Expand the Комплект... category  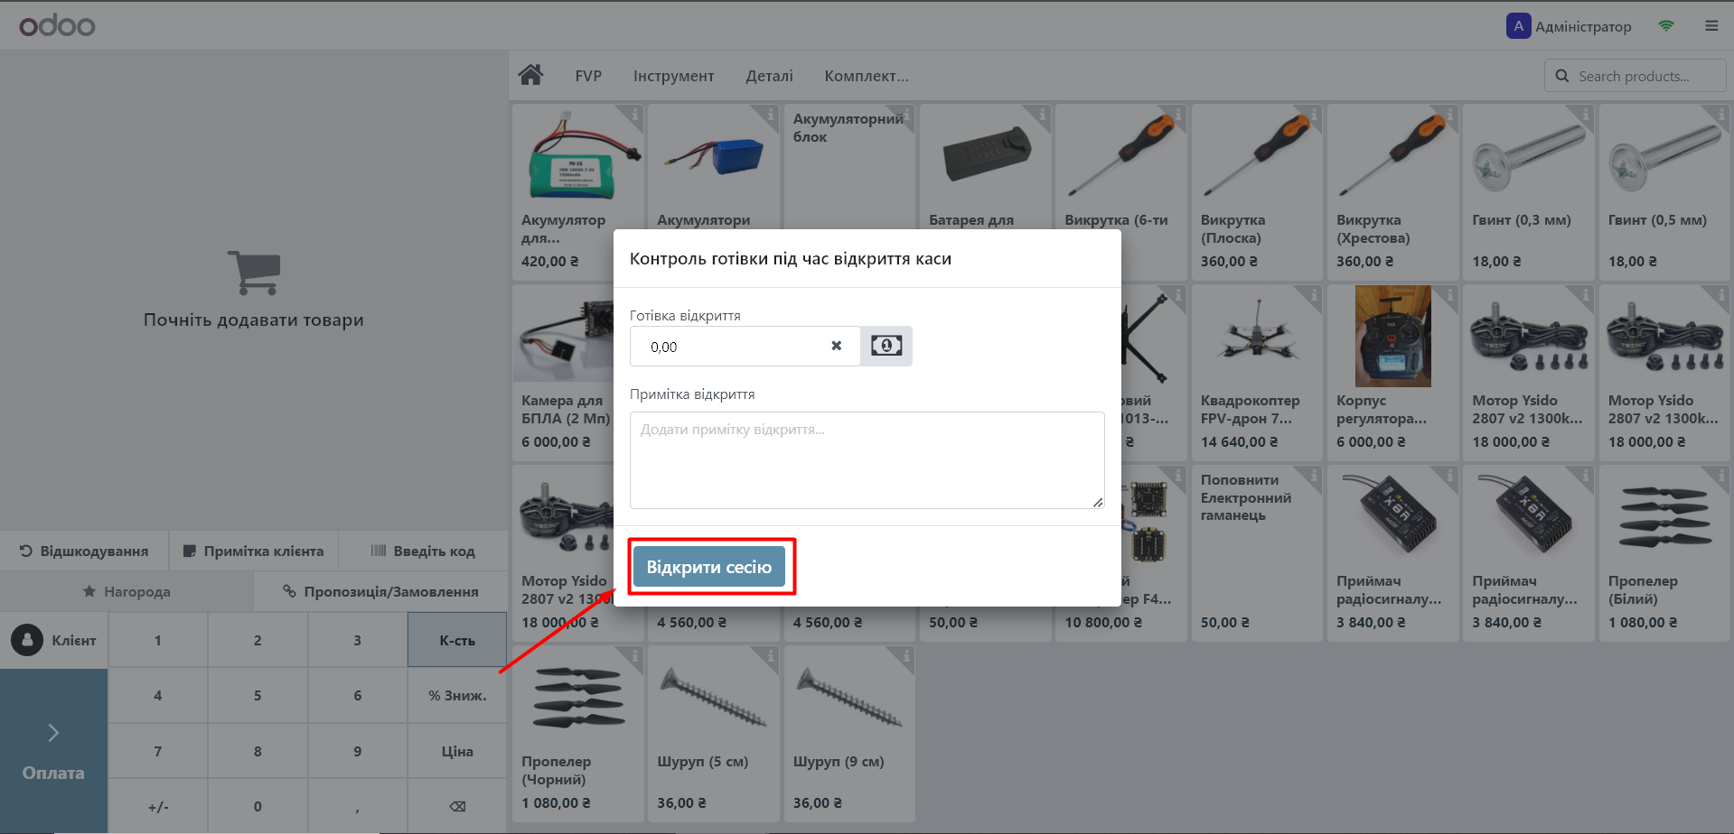[866, 76]
